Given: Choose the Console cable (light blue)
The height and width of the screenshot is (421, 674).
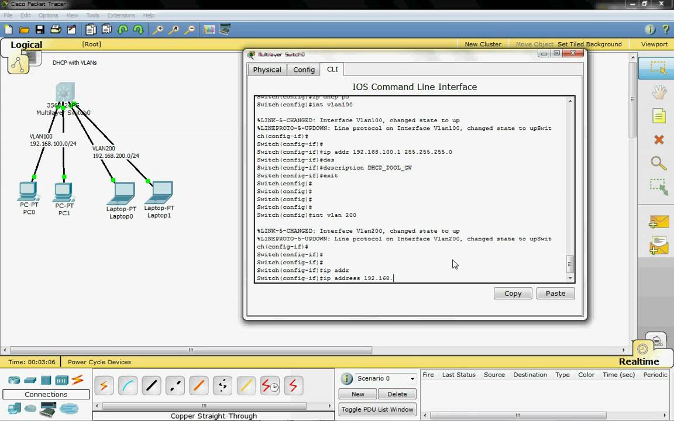Looking at the screenshot, I should (128, 386).
